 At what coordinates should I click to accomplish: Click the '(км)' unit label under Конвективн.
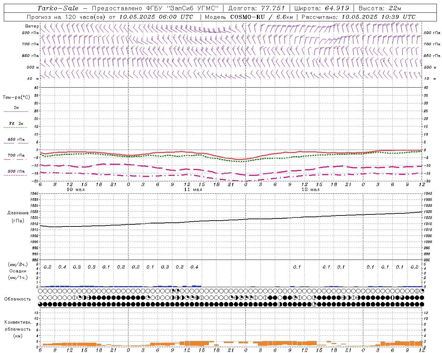pyautogui.click(x=18, y=336)
